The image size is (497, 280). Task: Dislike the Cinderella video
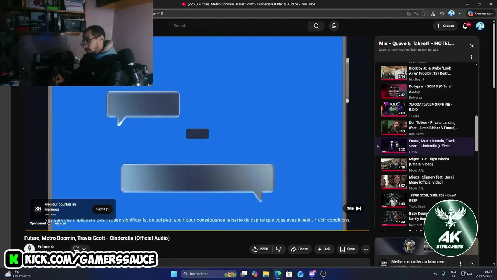[x=278, y=249]
